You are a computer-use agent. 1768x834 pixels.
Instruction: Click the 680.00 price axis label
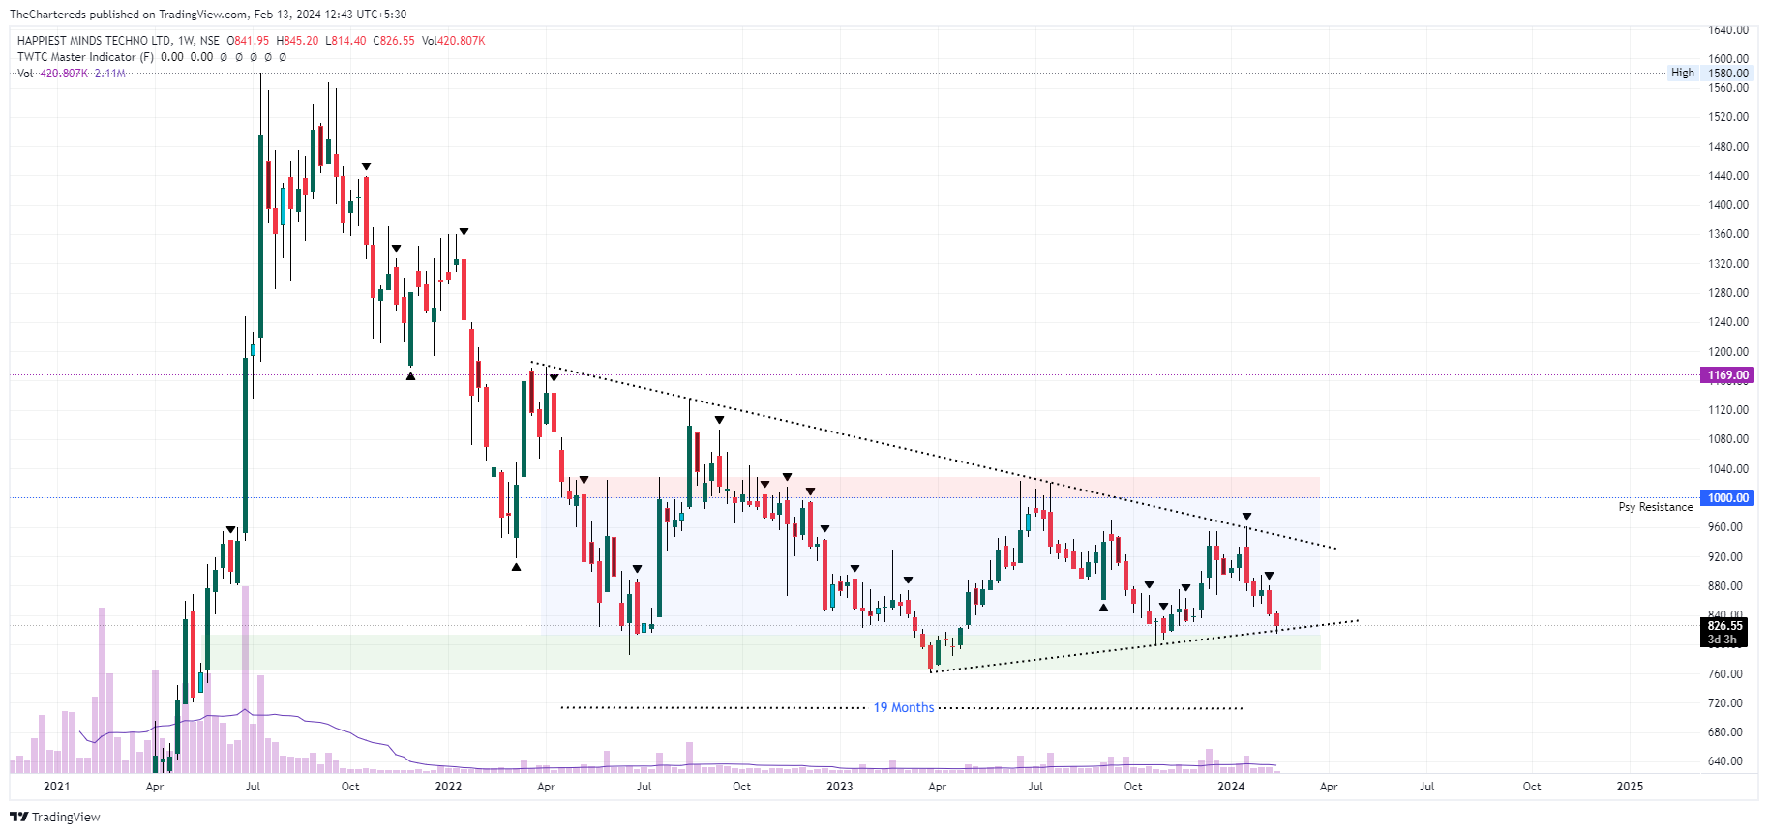click(x=1725, y=732)
